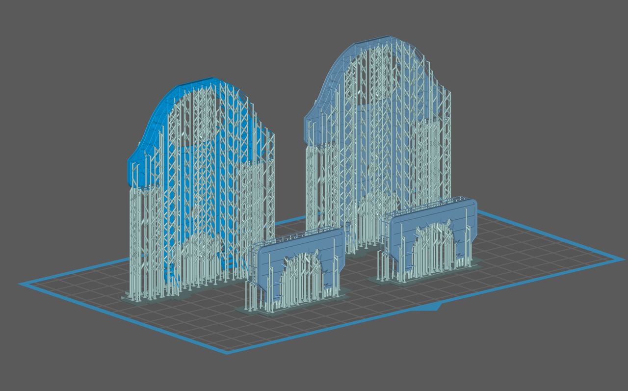Click the blue front marker on build plate edge
Image resolution: width=628 pixels, height=391 pixels.
pyautogui.click(x=426, y=307)
